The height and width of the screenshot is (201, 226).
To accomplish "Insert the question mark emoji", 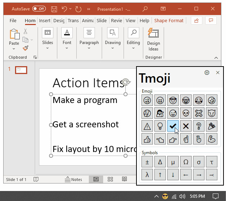I will click(199, 126).
